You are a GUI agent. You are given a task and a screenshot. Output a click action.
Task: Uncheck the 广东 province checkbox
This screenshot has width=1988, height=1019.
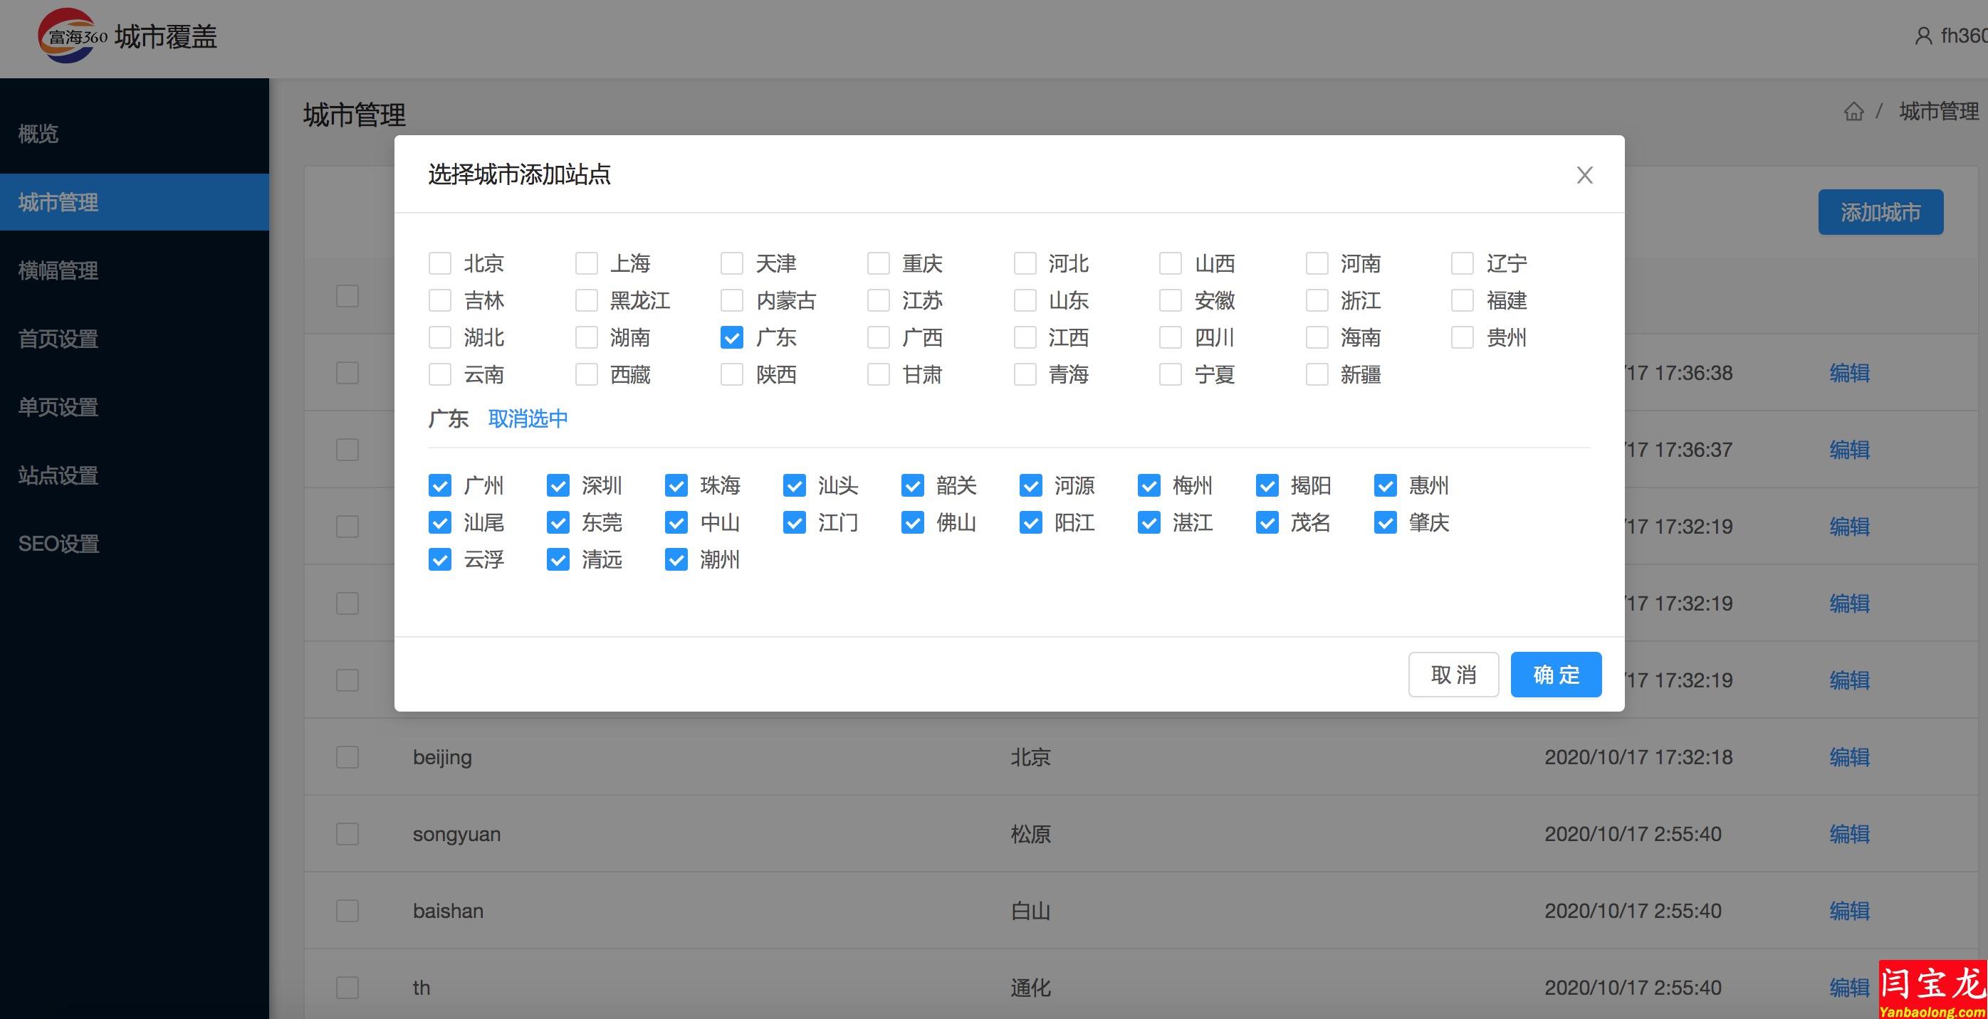click(731, 337)
